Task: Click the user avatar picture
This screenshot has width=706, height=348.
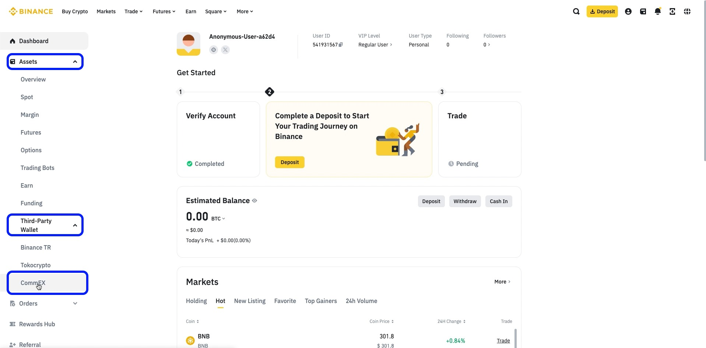Action: 189,44
